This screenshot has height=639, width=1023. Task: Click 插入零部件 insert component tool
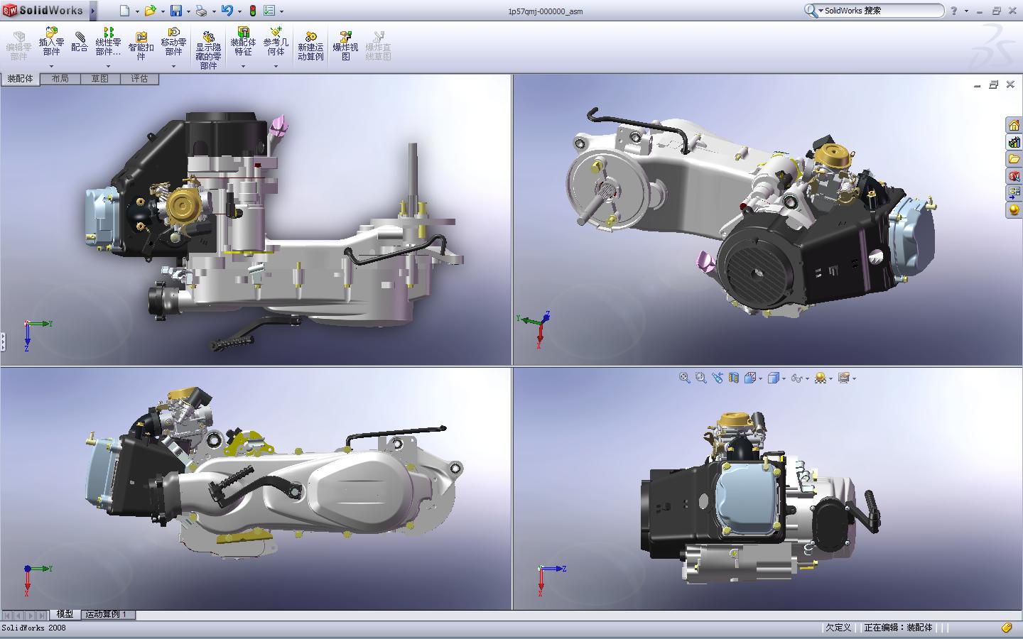(51, 43)
